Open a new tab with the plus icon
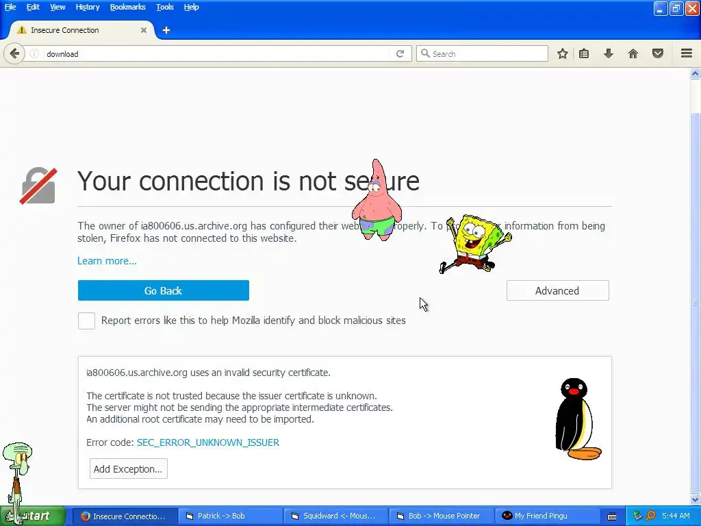This screenshot has width=701, height=526. point(166,30)
